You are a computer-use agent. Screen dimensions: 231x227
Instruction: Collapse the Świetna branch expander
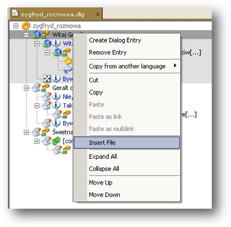[x=27, y=132]
